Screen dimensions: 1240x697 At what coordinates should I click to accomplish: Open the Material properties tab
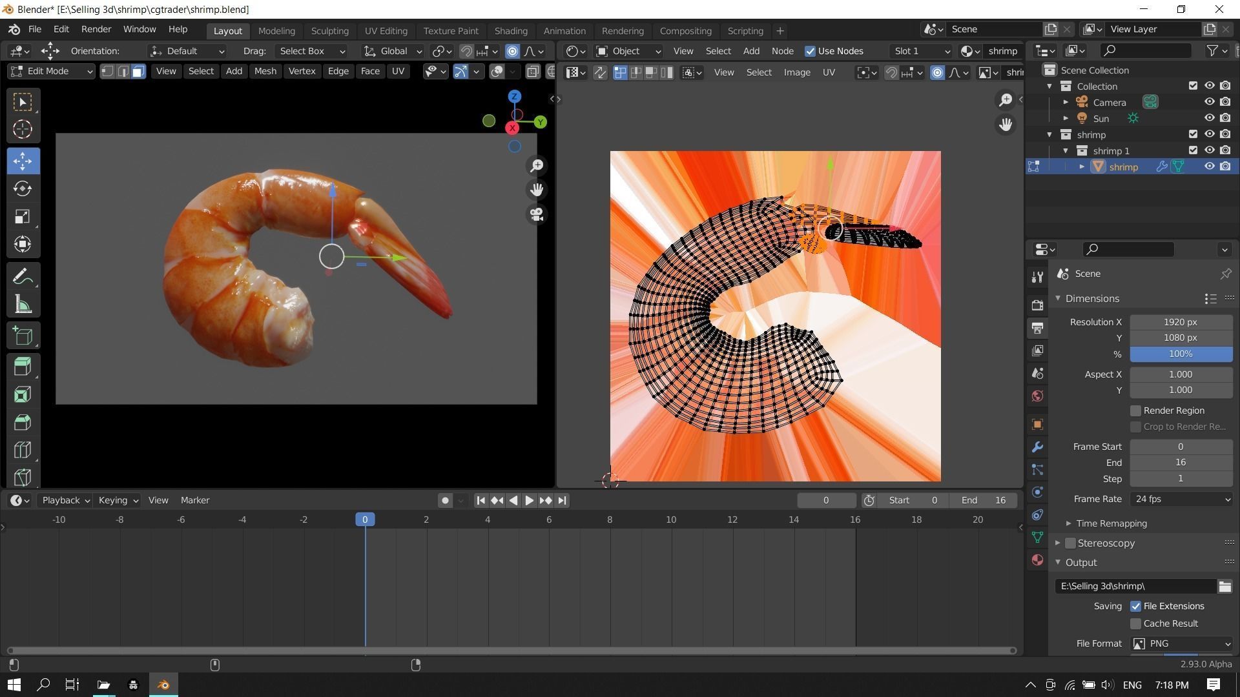[x=1037, y=560]
